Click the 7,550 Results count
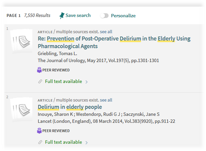The image size is (206, 151). click(37, 16)
